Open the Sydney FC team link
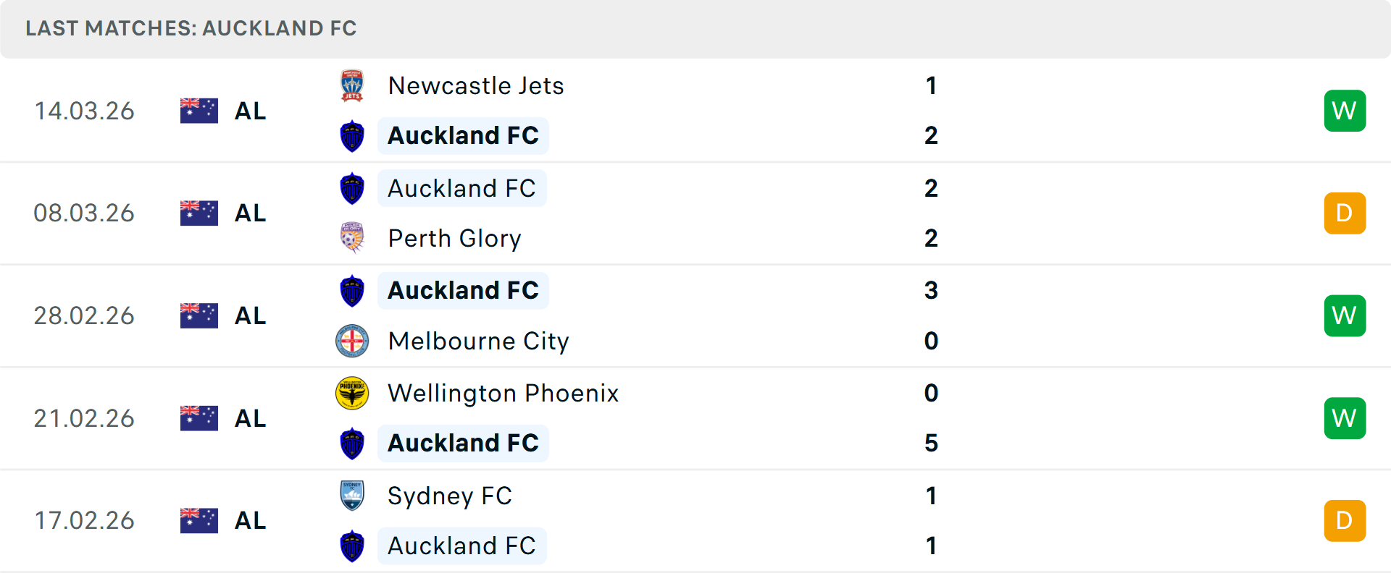The height and width of the screenshot is (573, 1391). [449, 496]
